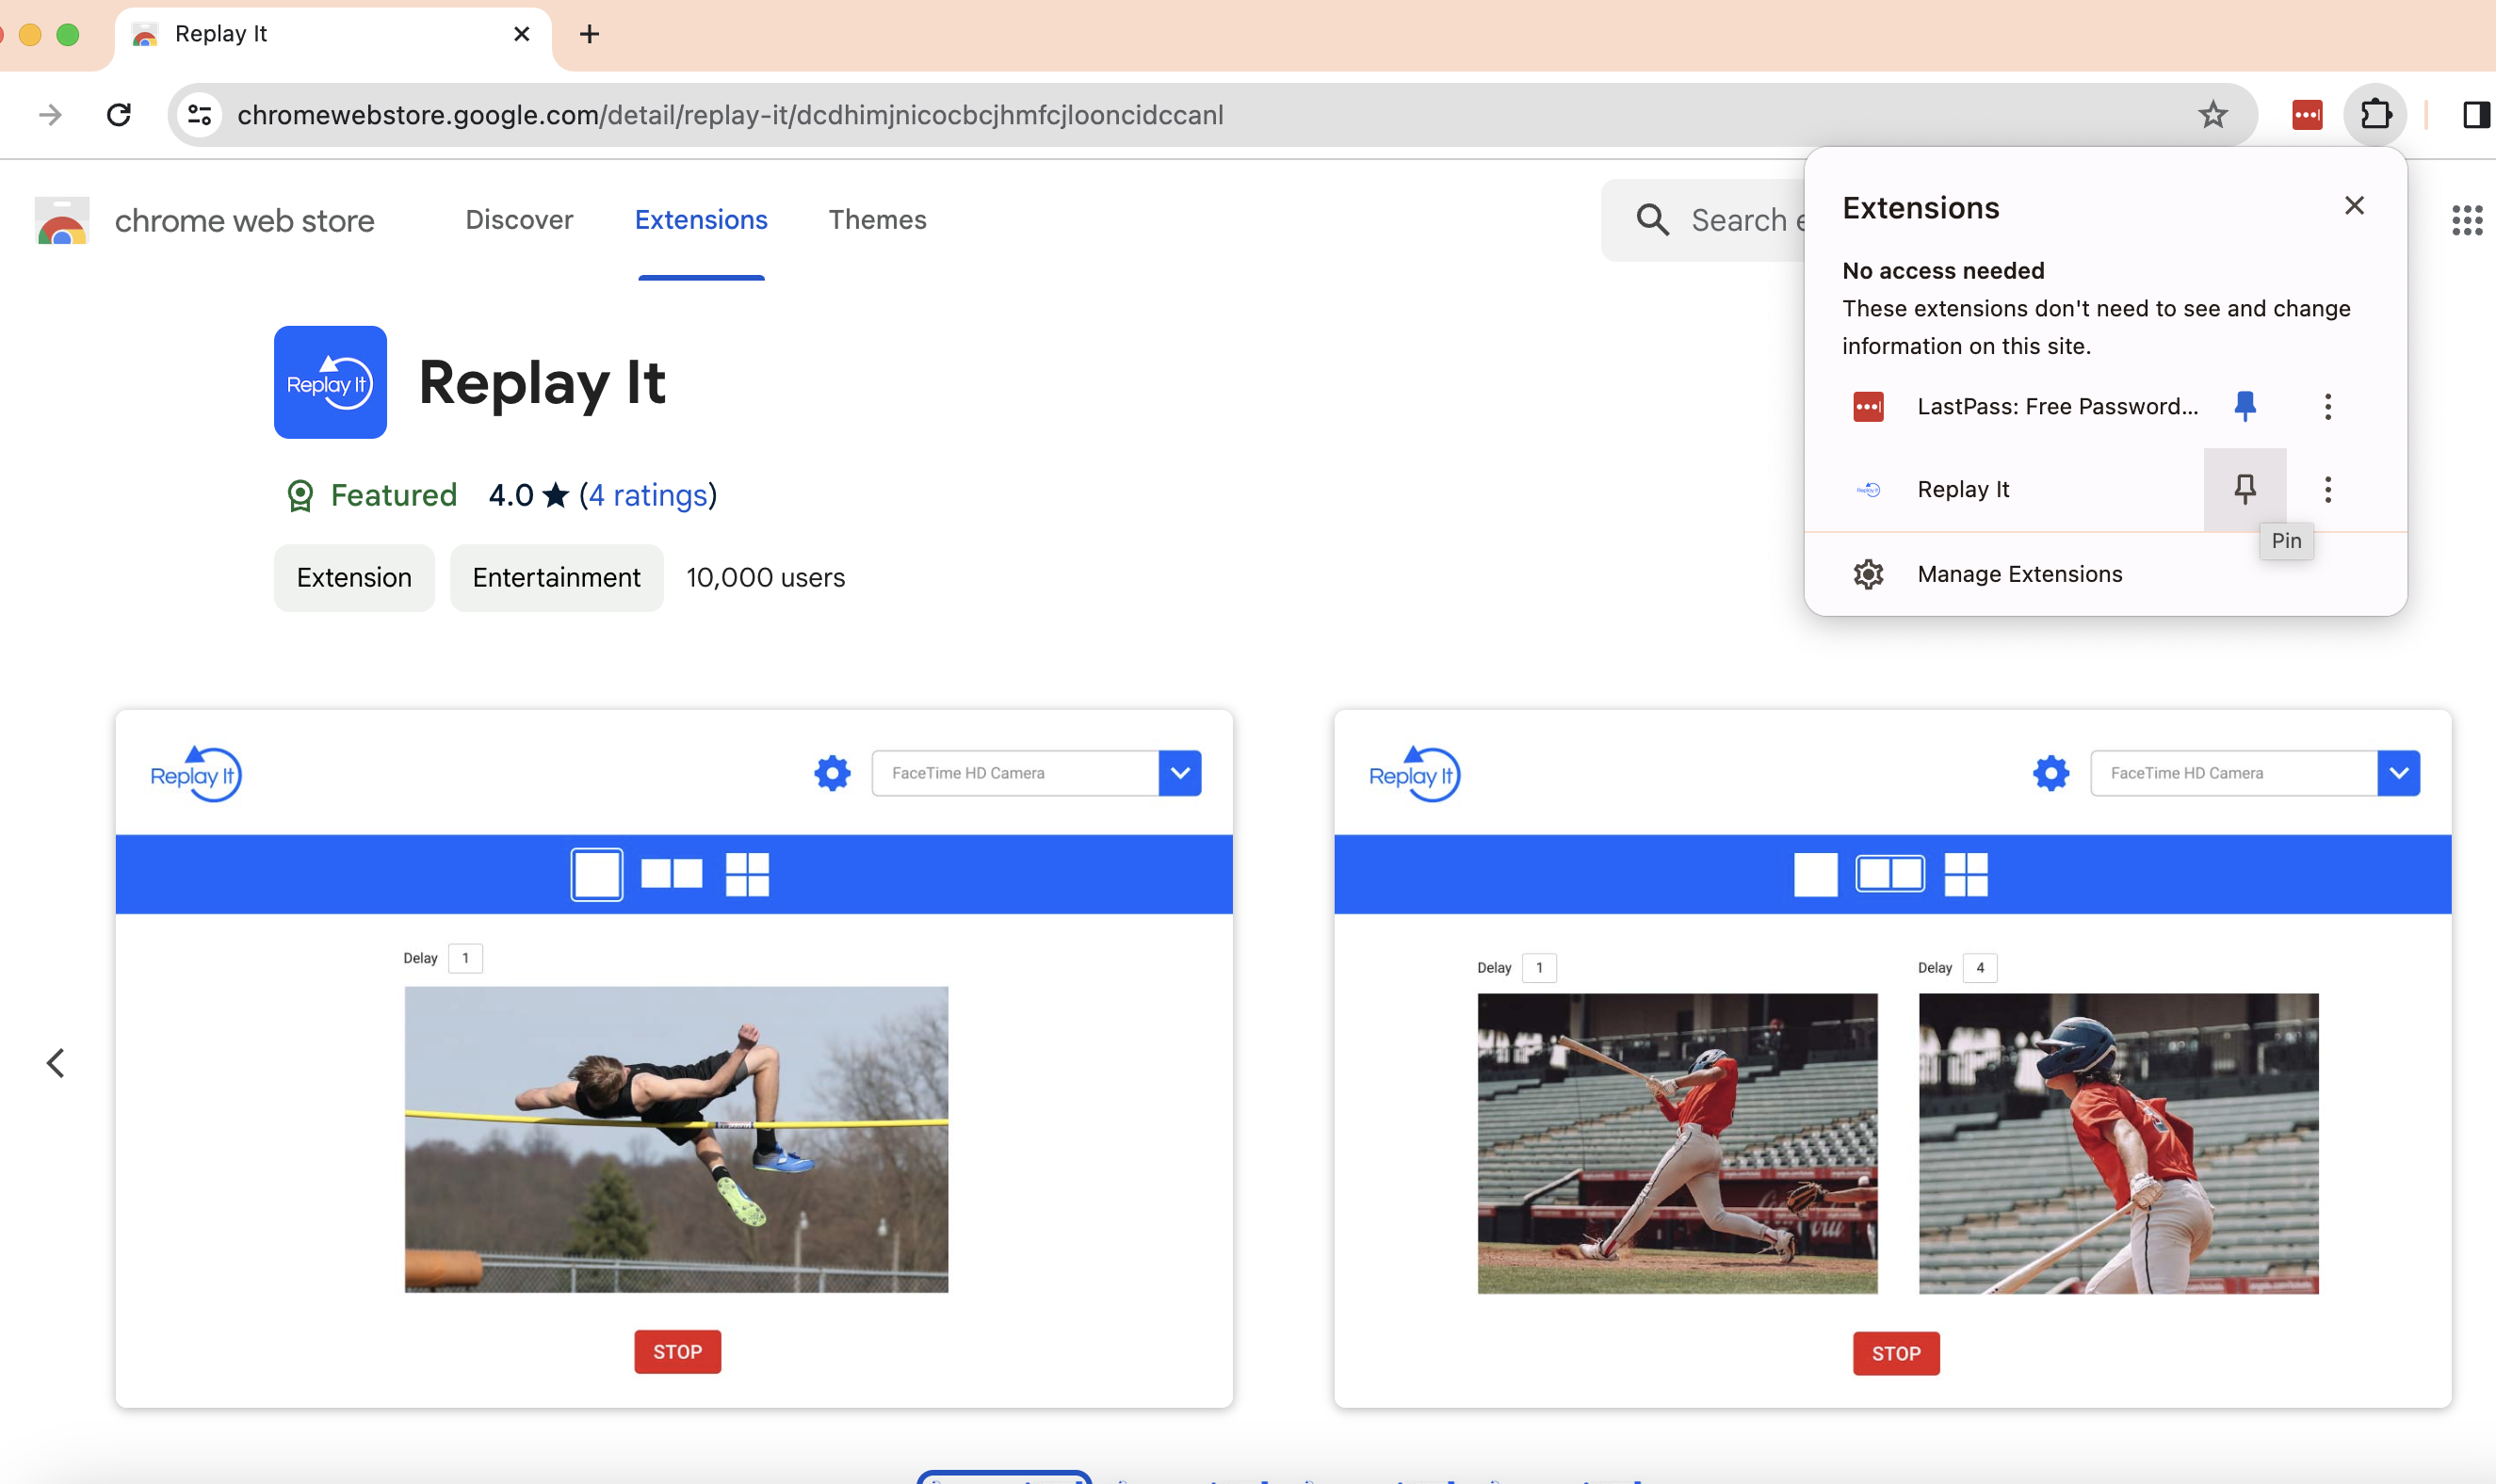Open the side panel icon
The image size is (2496, 1484).
point(2476,115)
